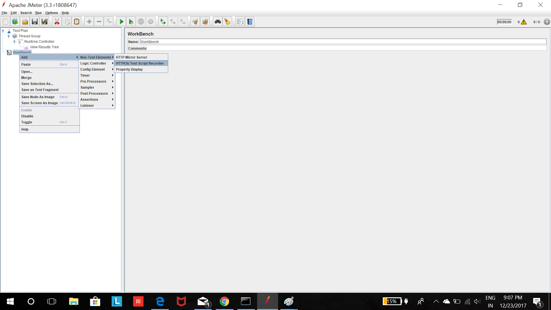Clear results using the broom icon
This screenshot has width=551, height=310.
pos(227,21)
